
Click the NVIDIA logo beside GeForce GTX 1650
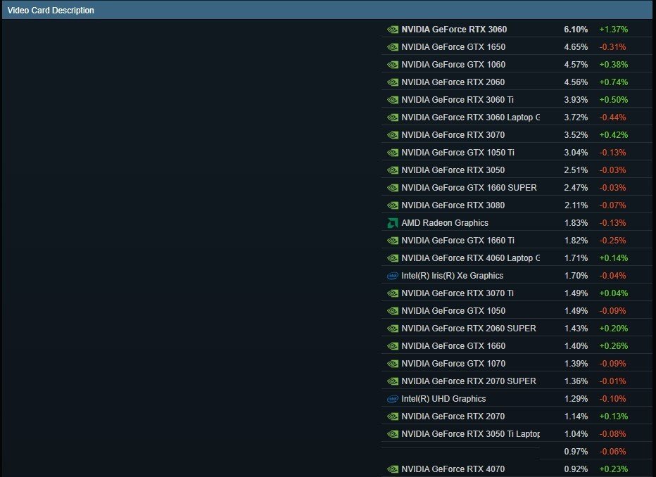pos(393,47)
